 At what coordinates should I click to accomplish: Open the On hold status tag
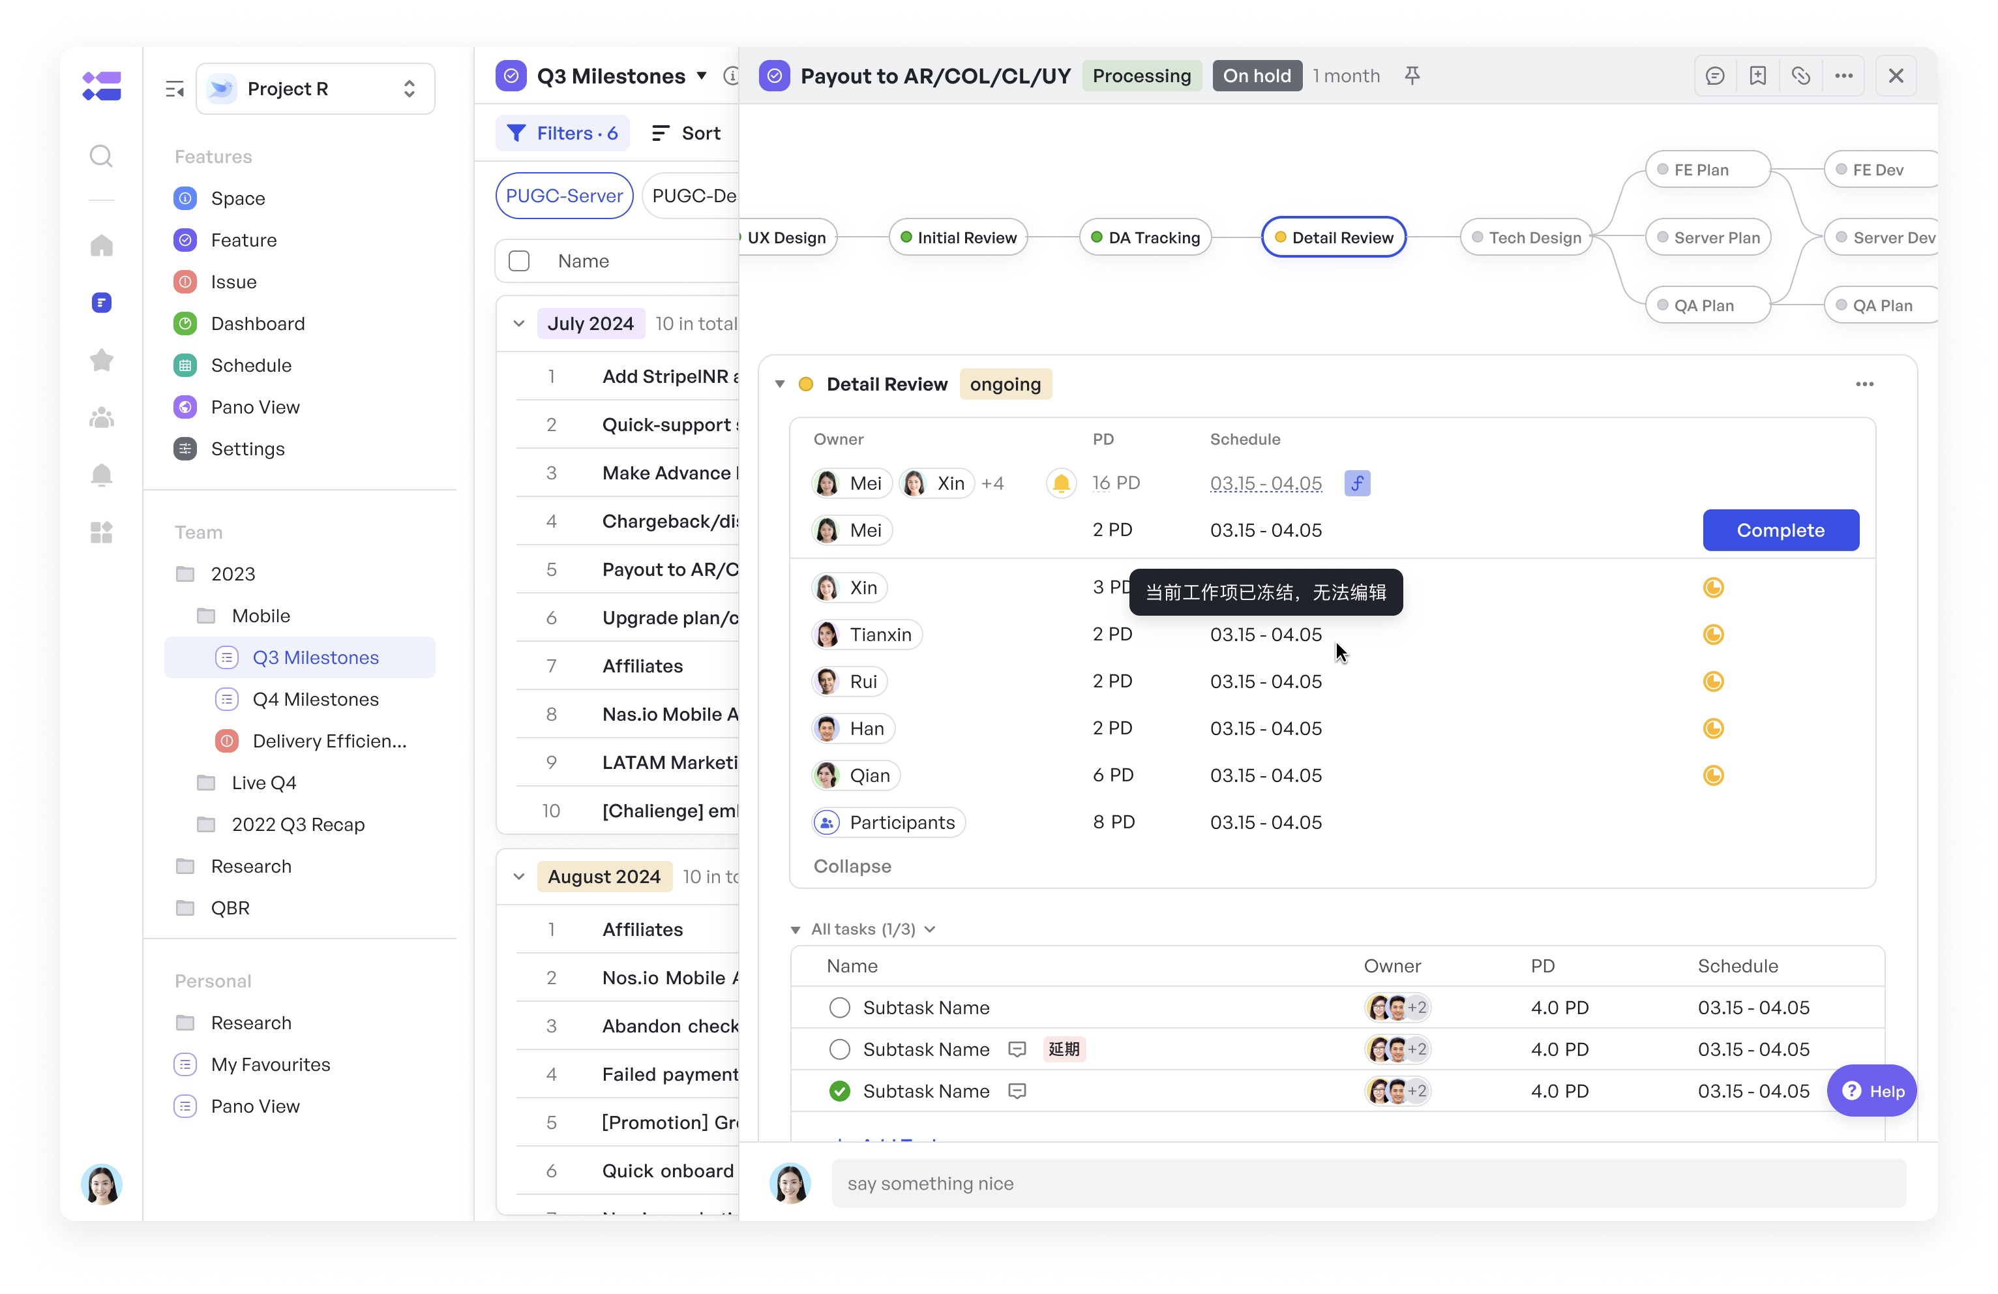[1257, 76]
